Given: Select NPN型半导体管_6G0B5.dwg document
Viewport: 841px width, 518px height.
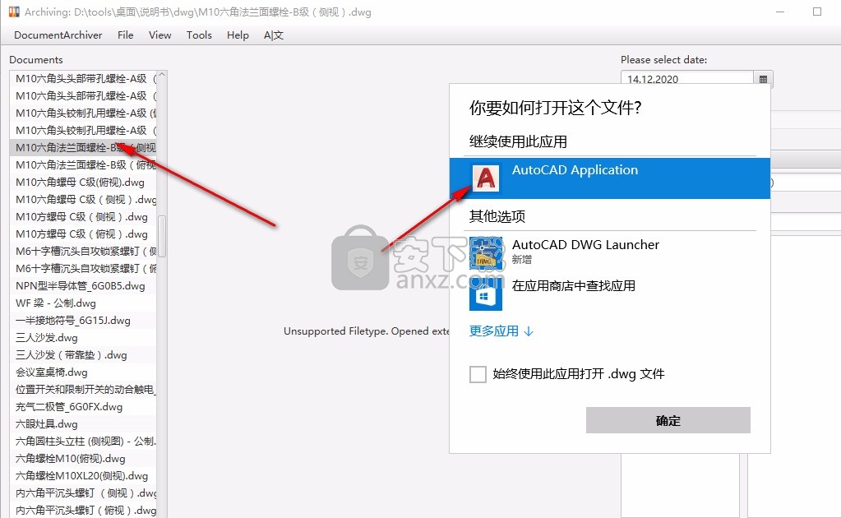Looking at the screenshot, I should tap(83, 286).
